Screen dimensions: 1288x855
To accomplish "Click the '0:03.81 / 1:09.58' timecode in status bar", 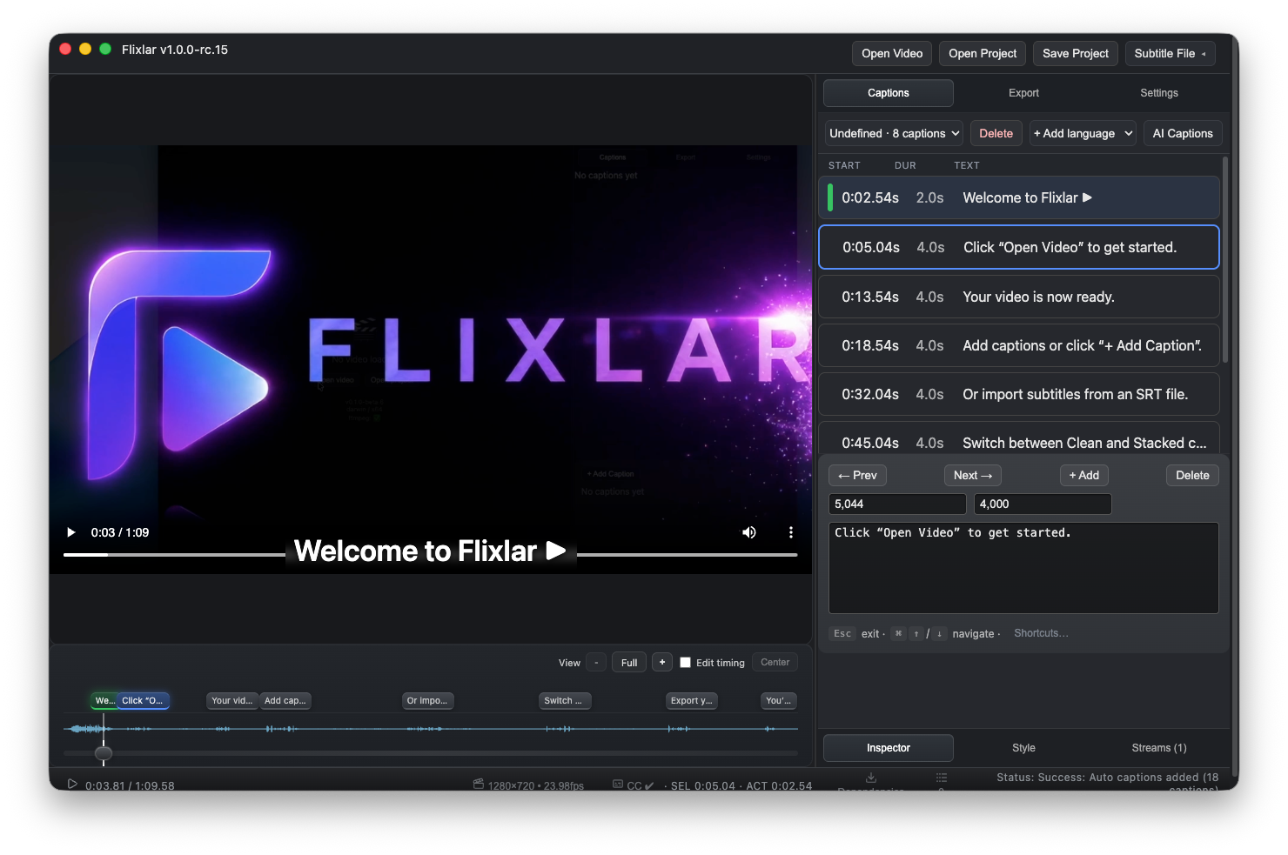I will 130,785.
